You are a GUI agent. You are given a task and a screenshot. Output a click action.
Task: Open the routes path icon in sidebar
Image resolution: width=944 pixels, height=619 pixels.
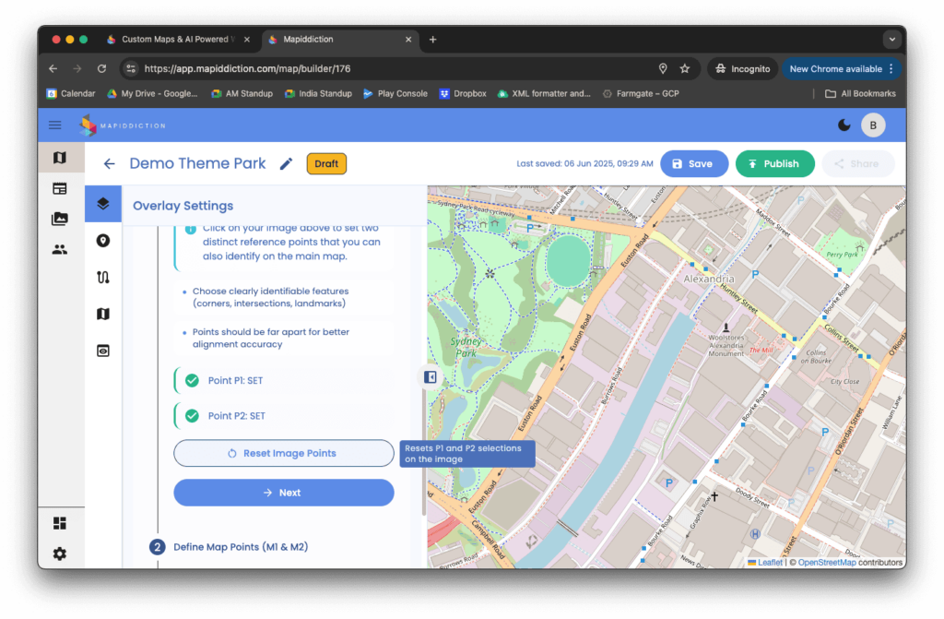tap(103, 278)
